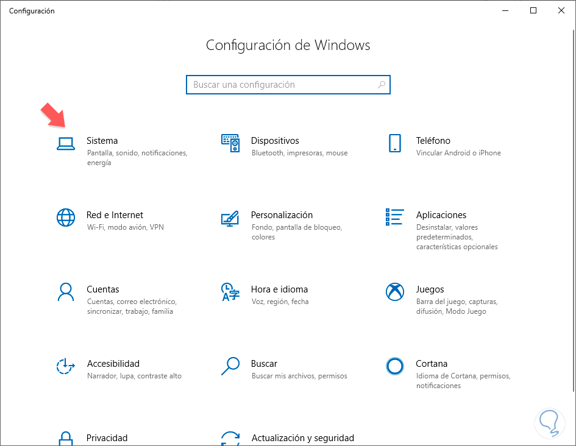Open Hora e idioma settings title
The image size is (576, 446).
279,289
